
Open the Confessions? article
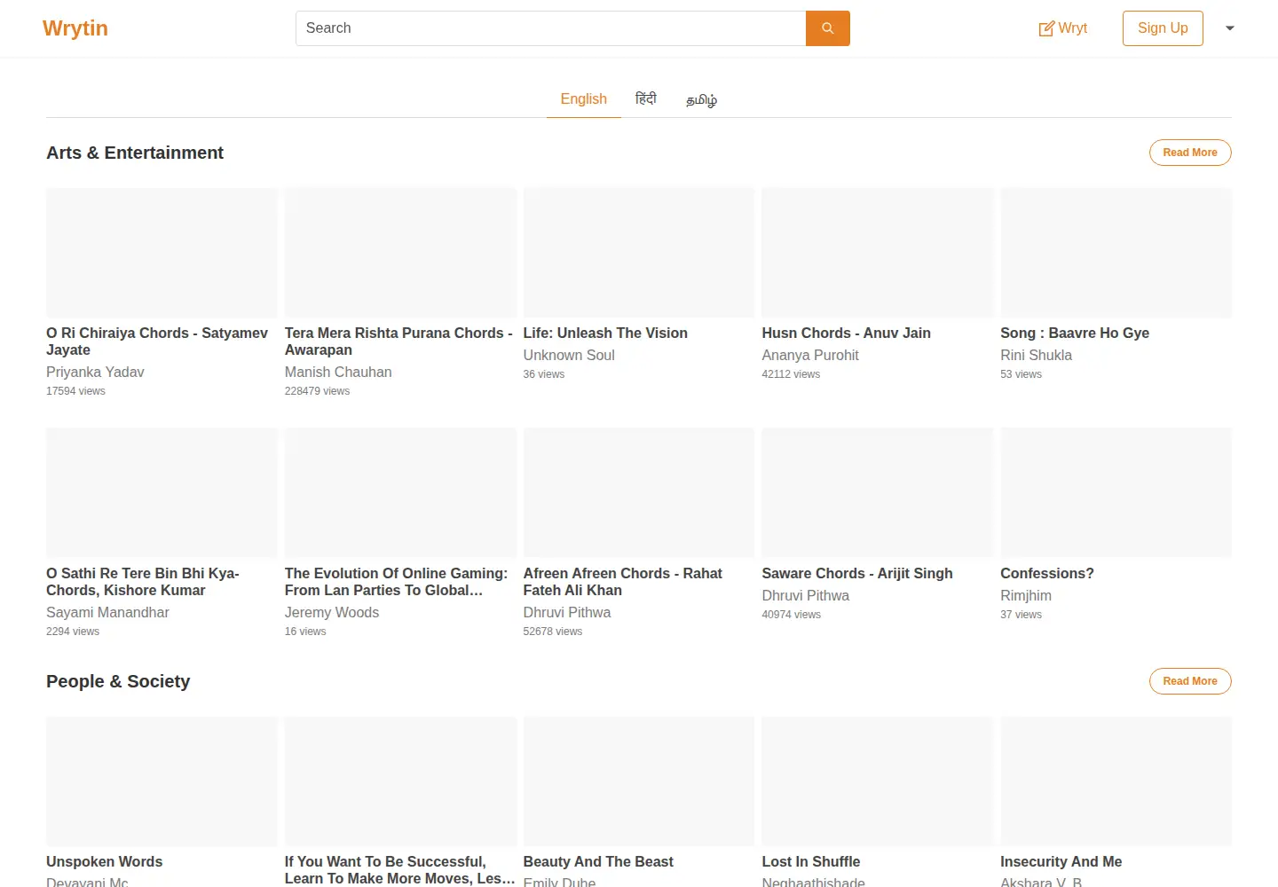pos(1047,574)
